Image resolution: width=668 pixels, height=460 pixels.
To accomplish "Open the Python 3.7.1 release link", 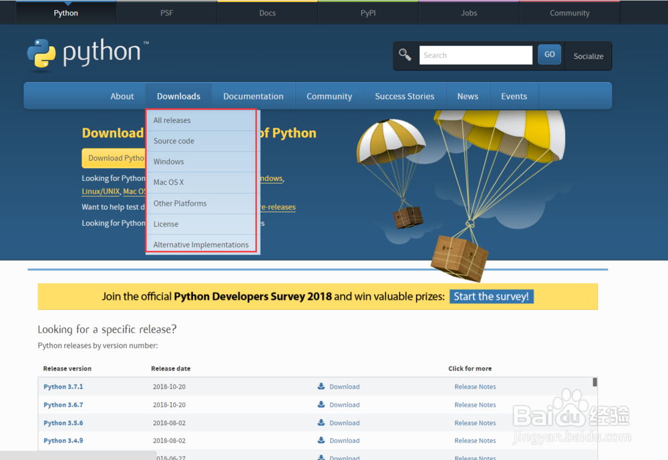I will pyautogui.click(x=63, y=387).
